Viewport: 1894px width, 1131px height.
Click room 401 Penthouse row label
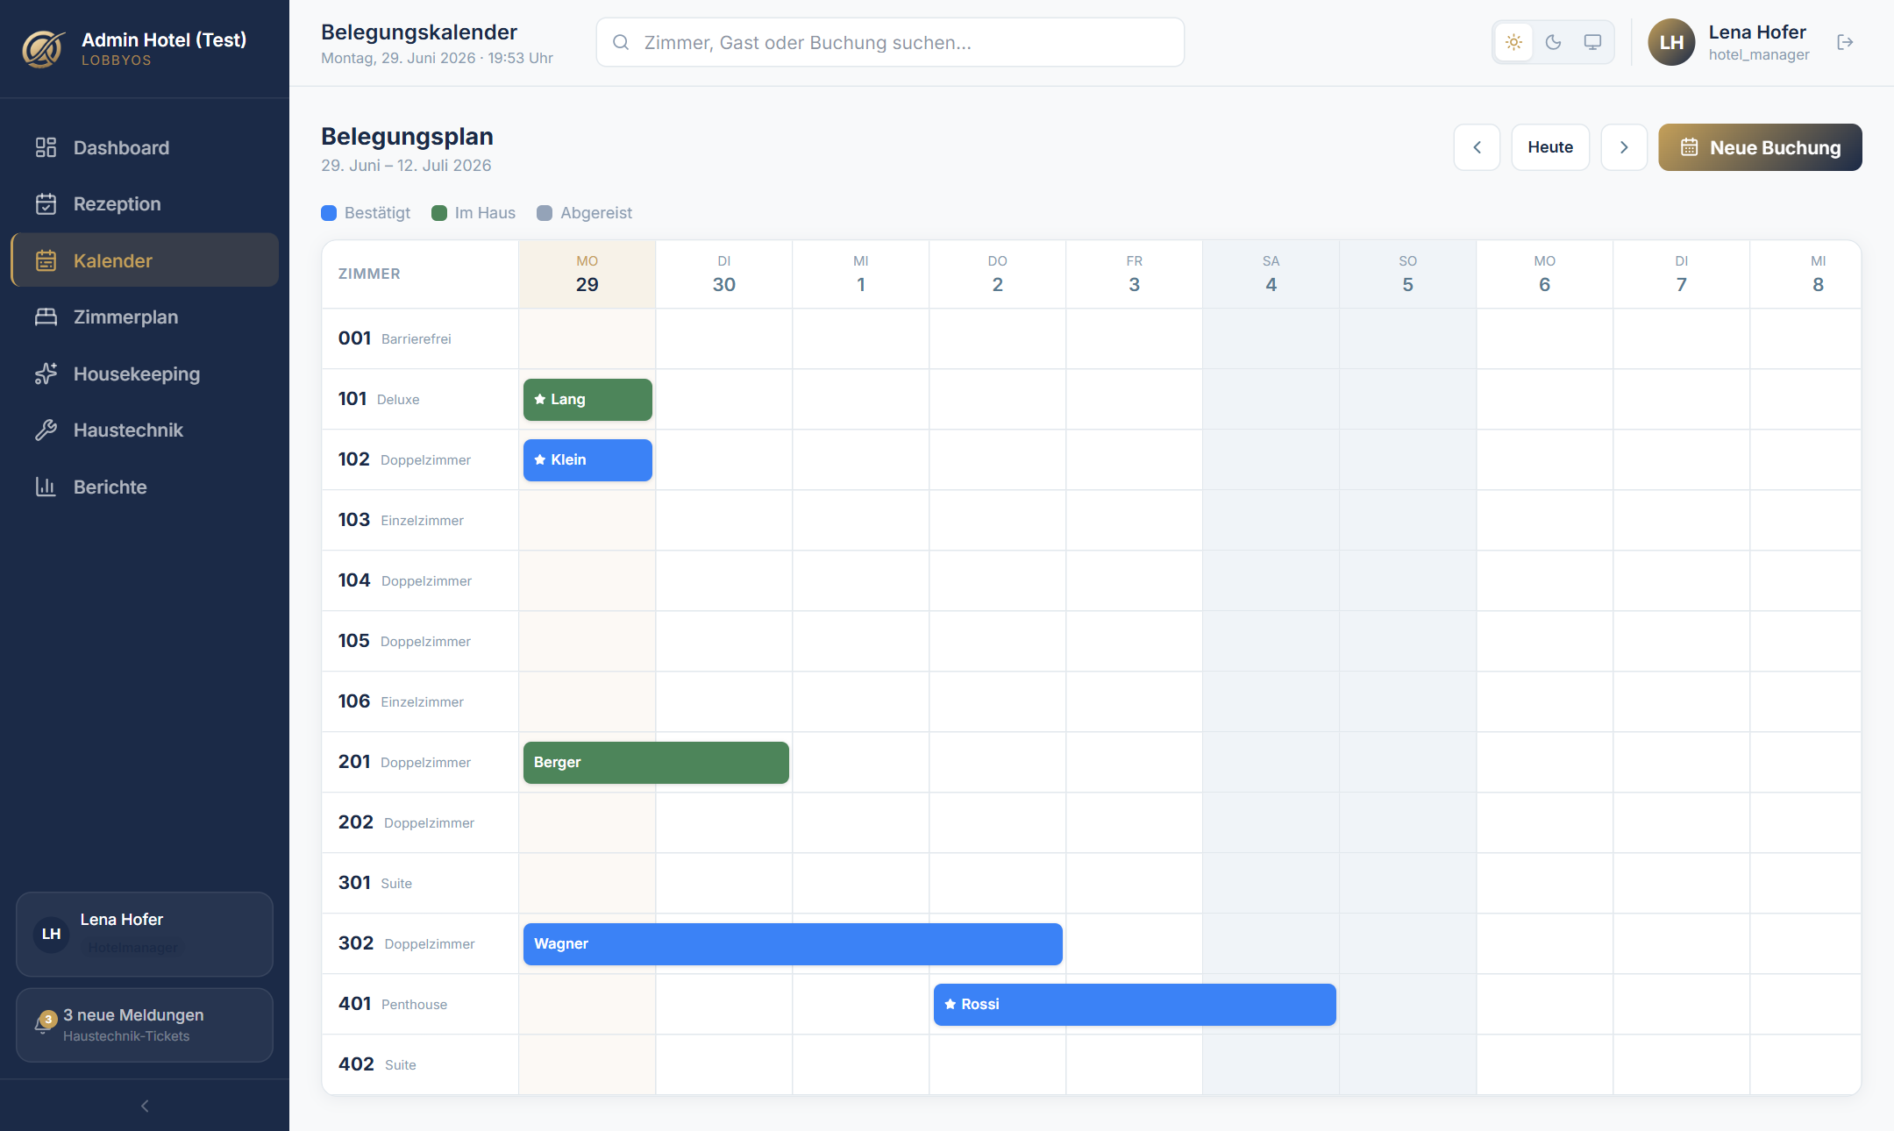420,1004
